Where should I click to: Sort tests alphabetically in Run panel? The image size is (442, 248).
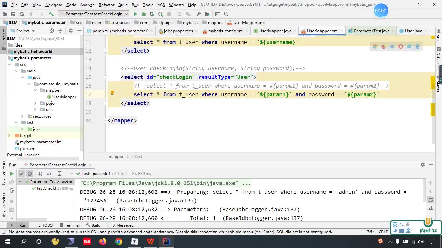40,174
